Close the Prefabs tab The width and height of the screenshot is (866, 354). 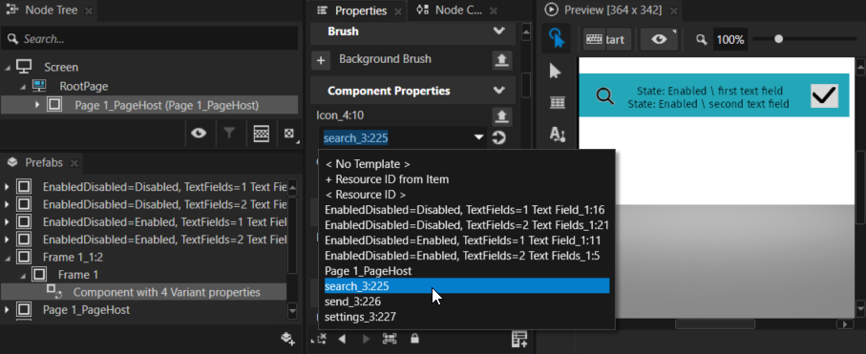(74, 163)
